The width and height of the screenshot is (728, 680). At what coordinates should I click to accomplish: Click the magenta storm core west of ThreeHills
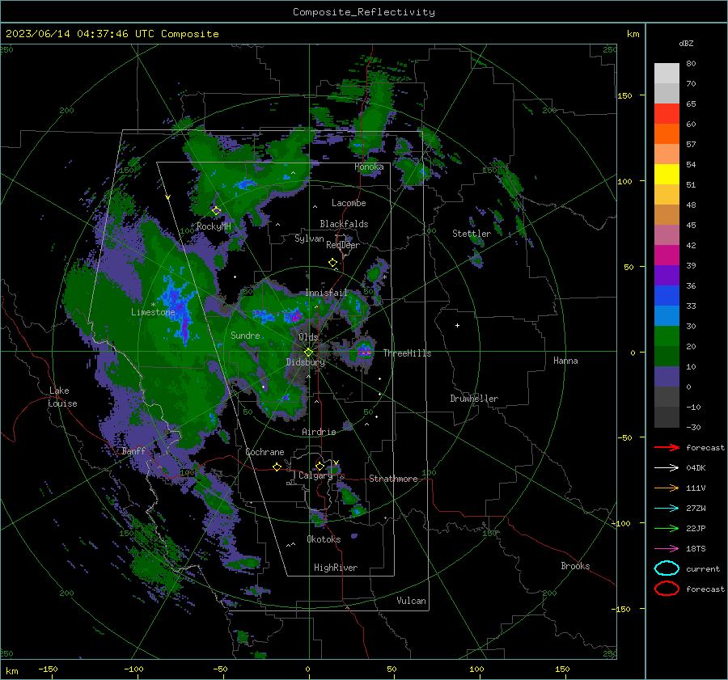coord(365,353)
